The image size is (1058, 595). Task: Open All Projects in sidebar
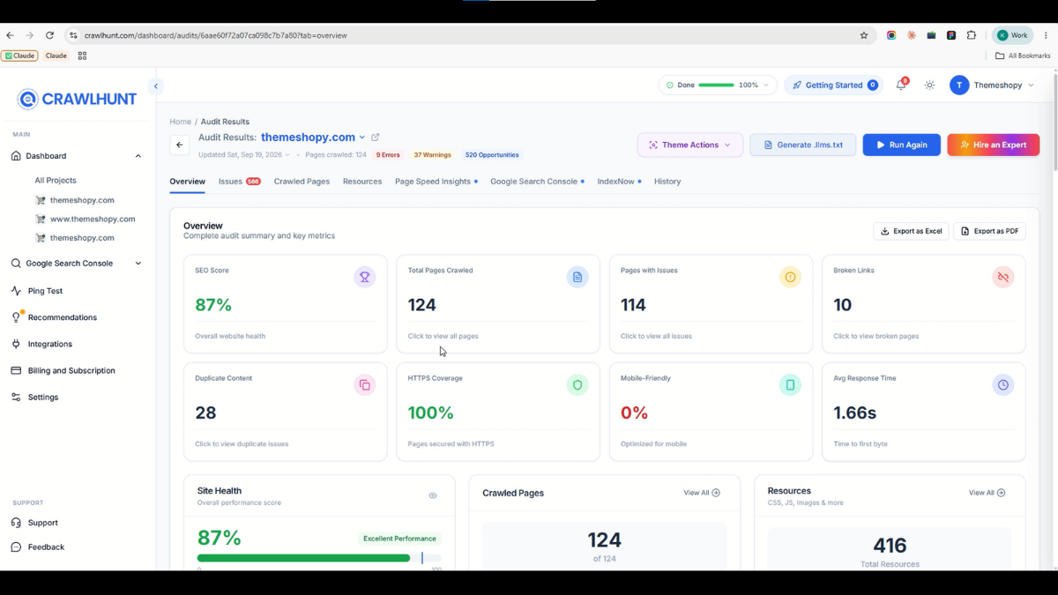(56, 181)
